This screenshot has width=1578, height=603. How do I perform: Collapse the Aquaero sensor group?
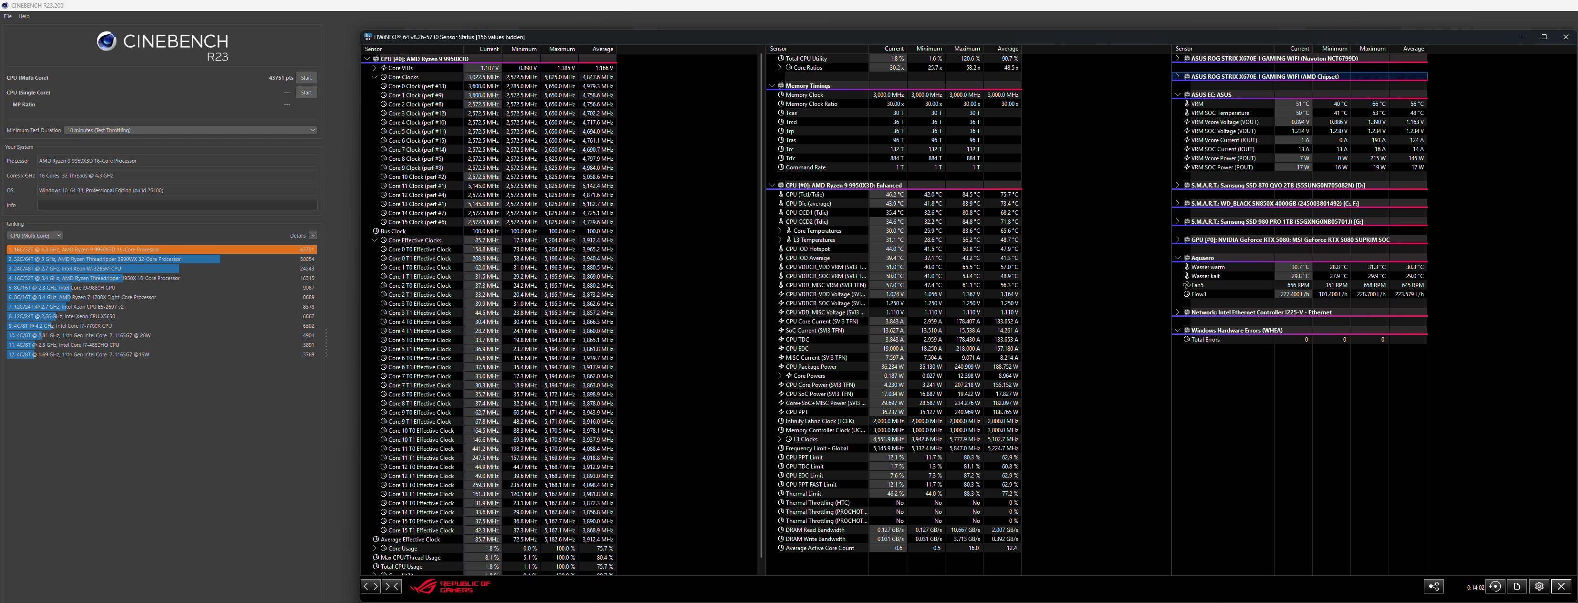(x=1177, y=258)
